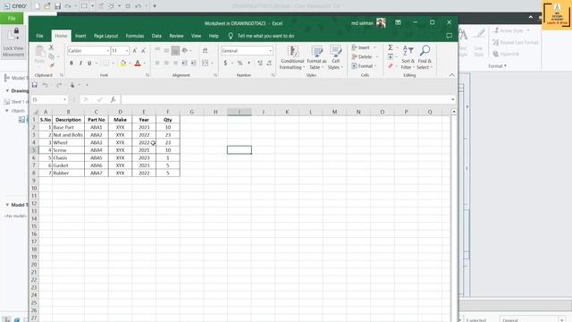Select cell containing Gasket
This screenshot has width=572, height=322.
(68, 165)
